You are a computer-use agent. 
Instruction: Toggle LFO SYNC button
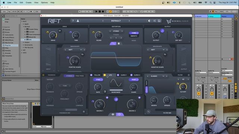click(98, 80)
